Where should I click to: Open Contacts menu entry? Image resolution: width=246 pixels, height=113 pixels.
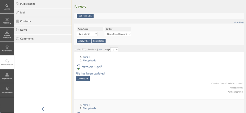click(x=25, y=21)
